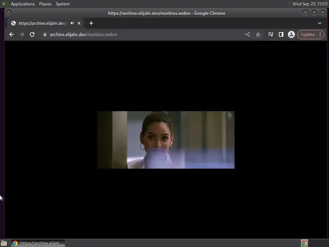The height and width of the screenshot is (247, 329).
Task: Click the MATE logo icon in top panel
Action: click(5, 4)
